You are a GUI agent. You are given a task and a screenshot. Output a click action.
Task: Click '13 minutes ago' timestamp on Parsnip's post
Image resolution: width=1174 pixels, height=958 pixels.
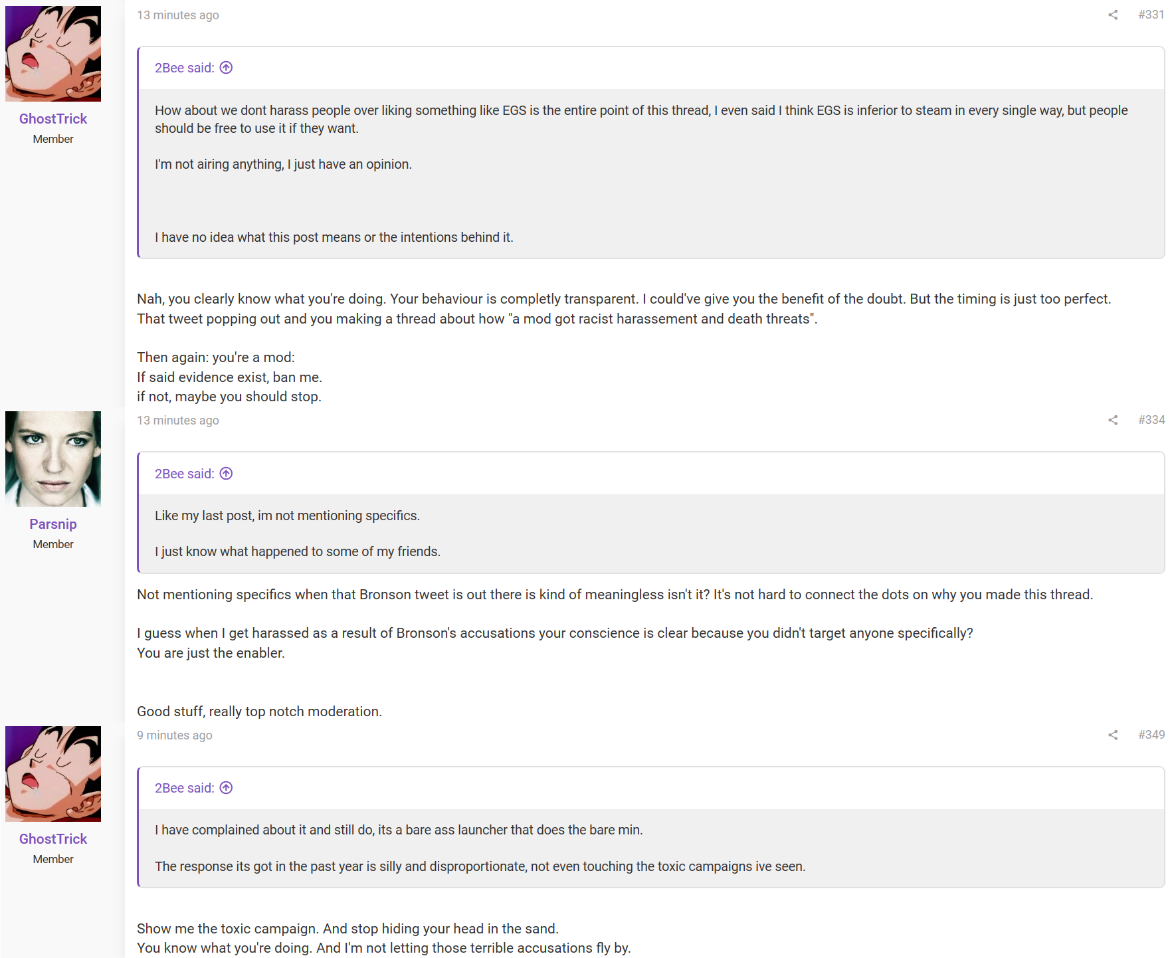pos(178,421)
